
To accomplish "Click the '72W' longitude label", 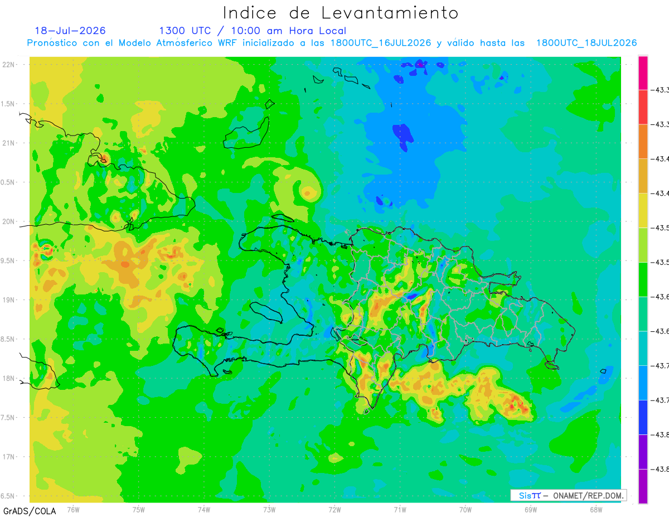I will (x=334, y=509).
